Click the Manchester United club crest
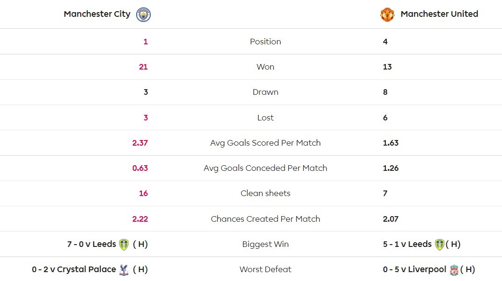 coord(387,14)
